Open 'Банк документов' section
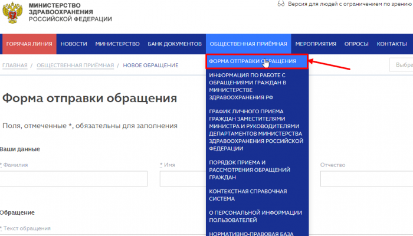 [x=175, y=44]
